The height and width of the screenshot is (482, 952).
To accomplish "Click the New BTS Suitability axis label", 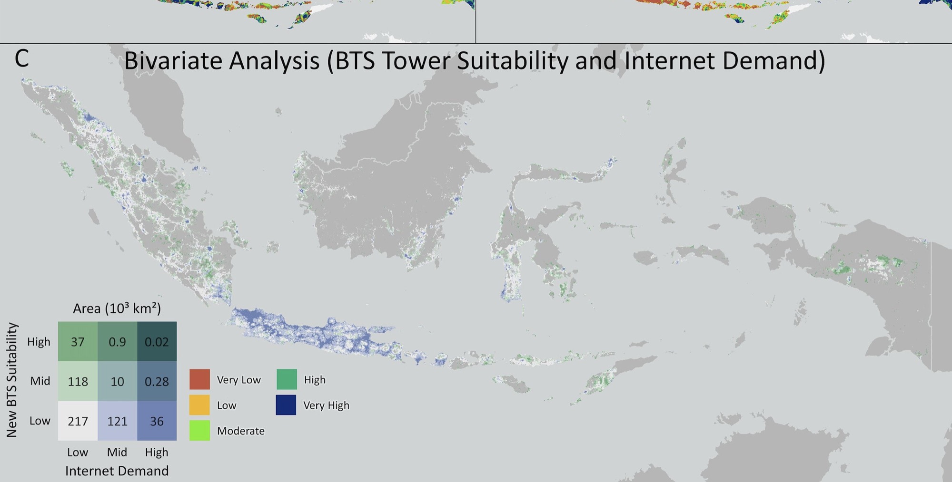I will [12, 380].
